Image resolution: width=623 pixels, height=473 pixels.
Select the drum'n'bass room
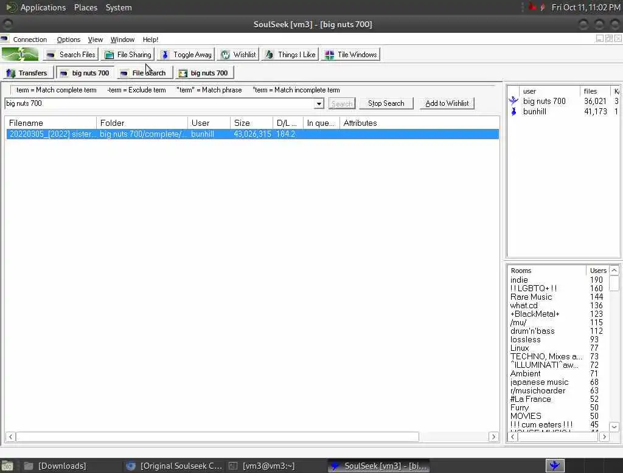(x=532, y=331)
